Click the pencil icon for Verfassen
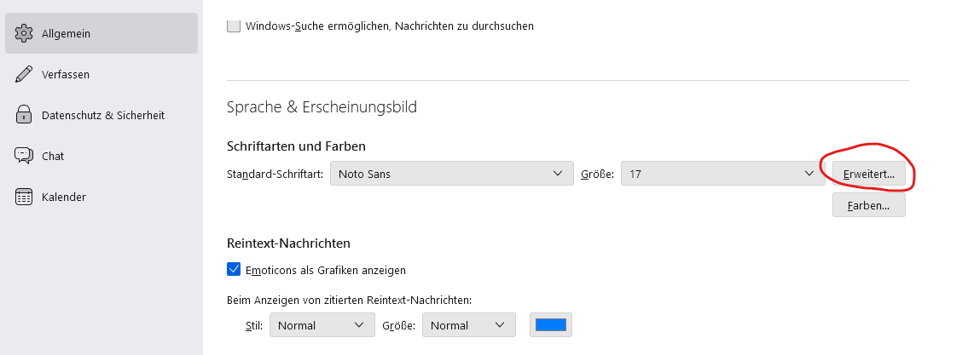Viewport: 968px width, 355px height. tap(24, 74)
